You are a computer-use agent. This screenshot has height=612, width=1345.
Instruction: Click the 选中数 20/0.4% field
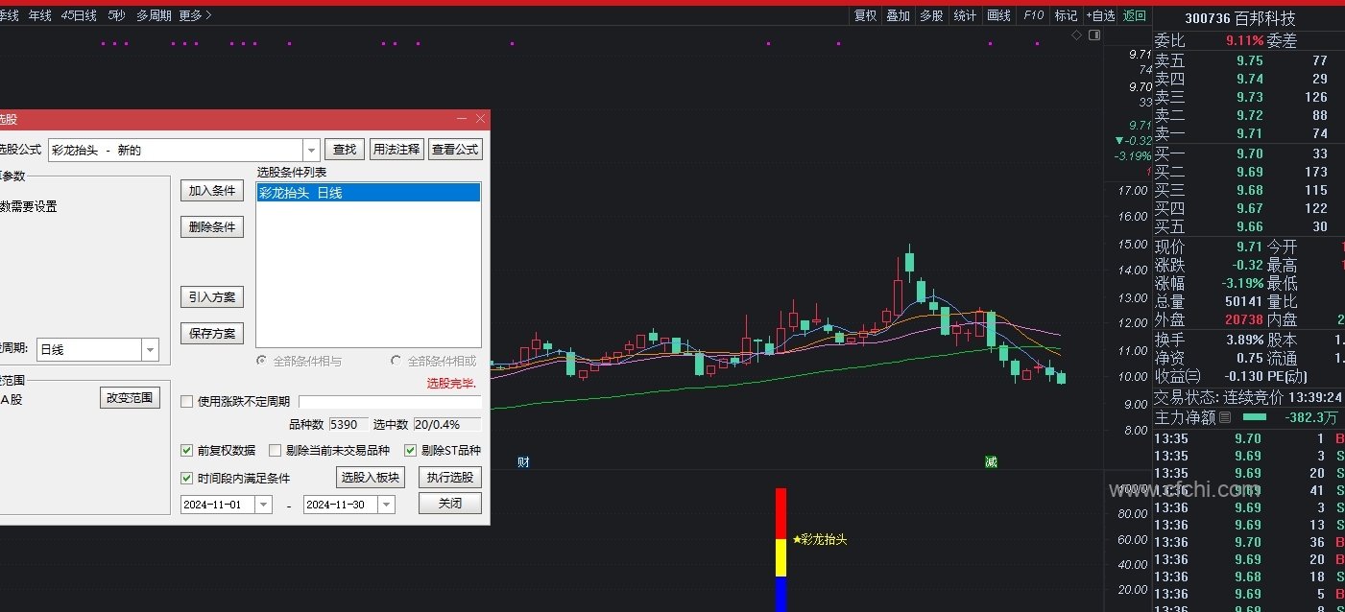pos(446,424)
